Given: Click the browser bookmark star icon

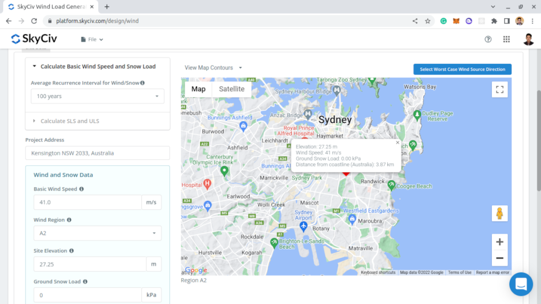Looking at the screenshot, I should click(x=427, y=21).
